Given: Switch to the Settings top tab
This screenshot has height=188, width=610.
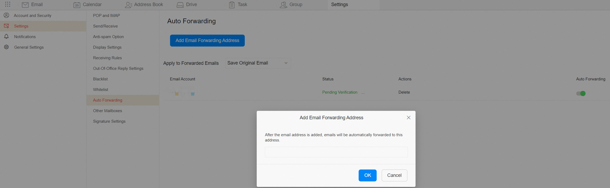Looking at the screenshot, I should click(339, 5).
